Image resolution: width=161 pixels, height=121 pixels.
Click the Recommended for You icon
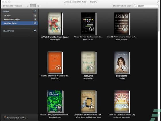click(x=5, y=117)
